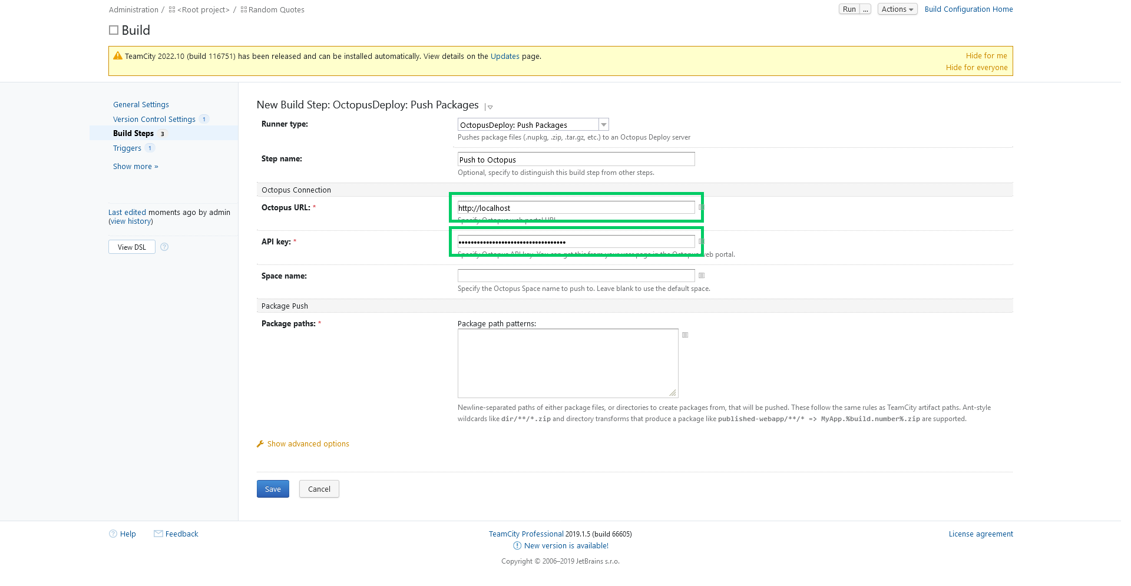Open the custom run '...' button next to Run
Viewport: 1131px width, 586px height.
point(865,9)
